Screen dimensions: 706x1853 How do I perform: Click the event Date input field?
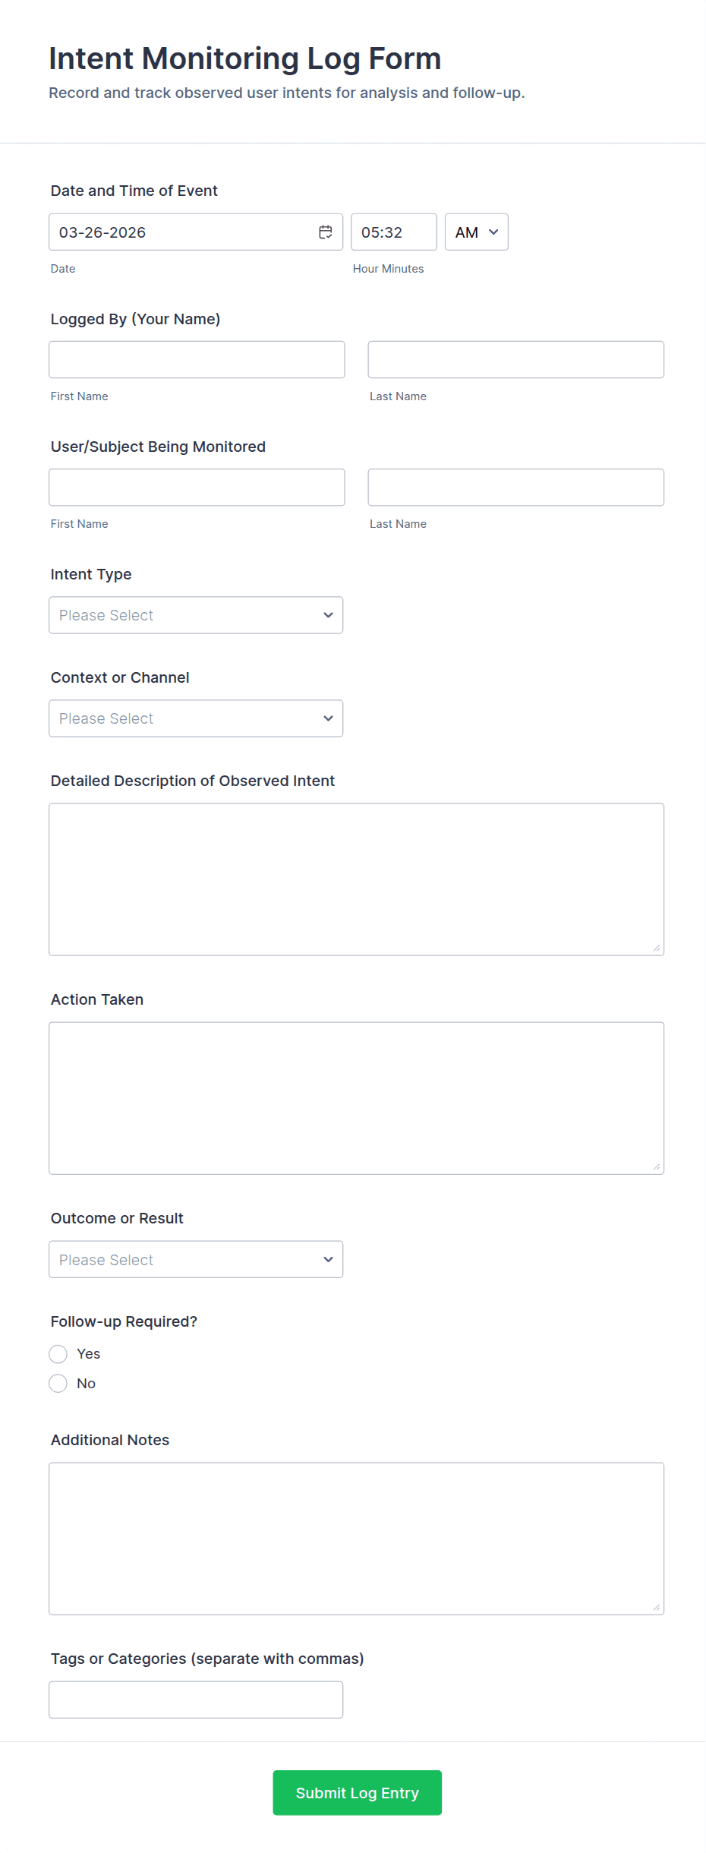point(182,232)
